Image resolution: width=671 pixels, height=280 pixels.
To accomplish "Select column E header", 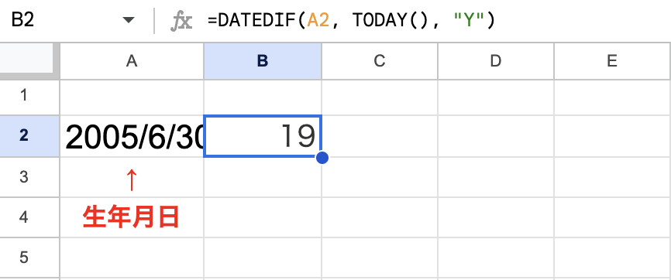I will click(x=612, y=61).
